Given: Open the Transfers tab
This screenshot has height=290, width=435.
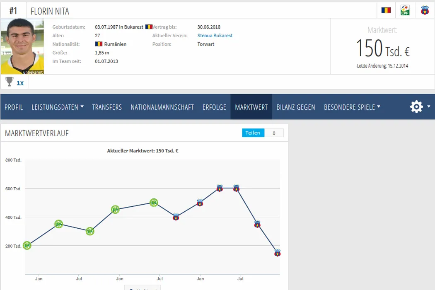Looking at the screenshot, I should point(107,107).
